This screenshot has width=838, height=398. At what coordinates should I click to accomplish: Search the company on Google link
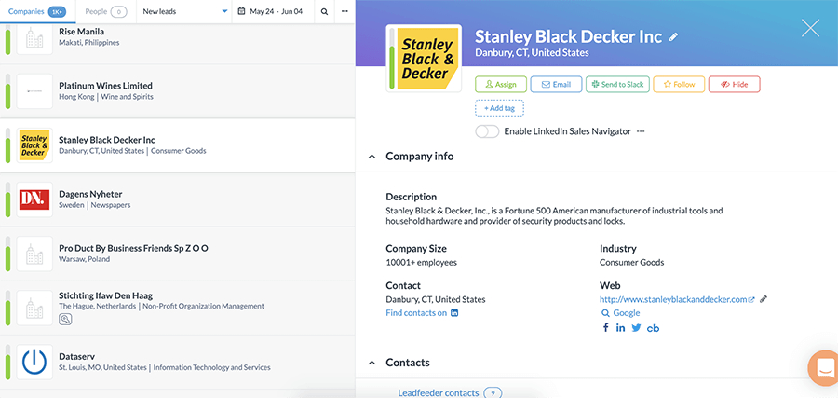(620, 313)
